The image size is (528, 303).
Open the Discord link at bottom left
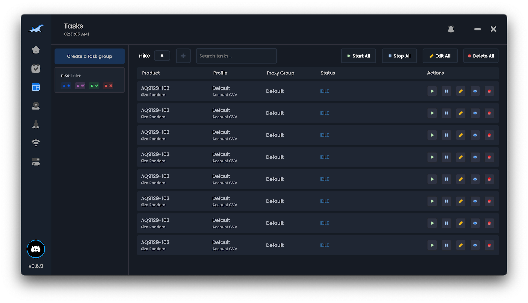(36, 249)
